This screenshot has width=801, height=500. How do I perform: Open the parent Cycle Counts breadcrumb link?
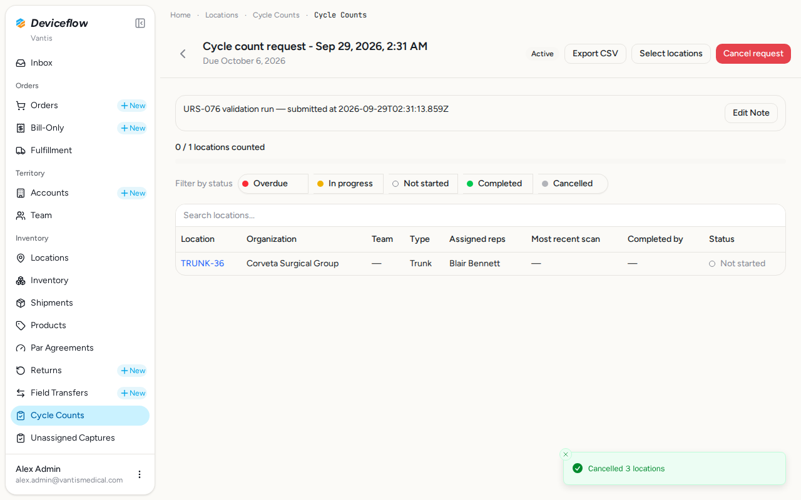pos(276,15)
